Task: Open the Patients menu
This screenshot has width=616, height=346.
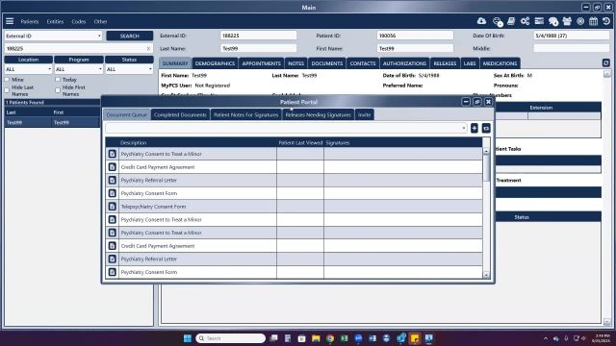Action: coord(30,21)
